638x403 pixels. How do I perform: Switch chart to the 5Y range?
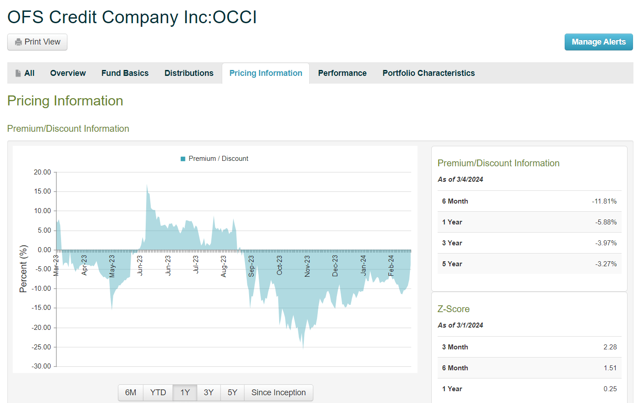(232, 393)
